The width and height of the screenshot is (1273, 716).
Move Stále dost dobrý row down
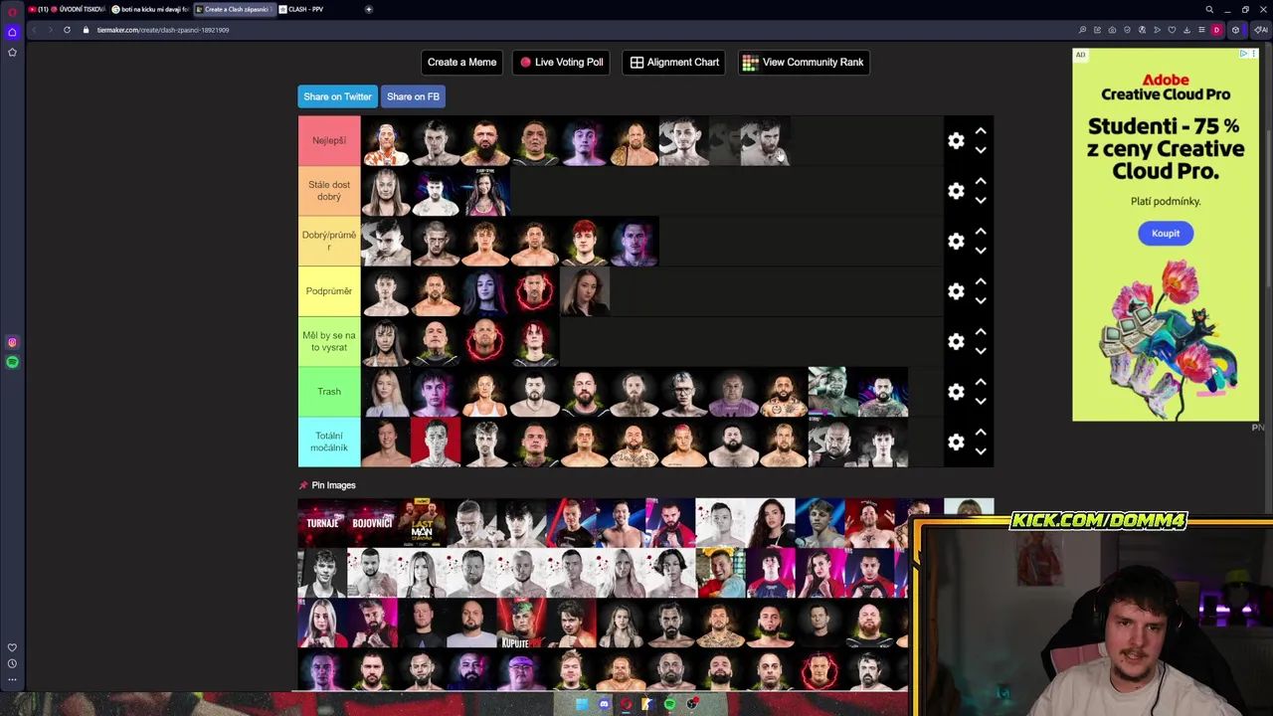pyautogui.click(x=981, y=200)
